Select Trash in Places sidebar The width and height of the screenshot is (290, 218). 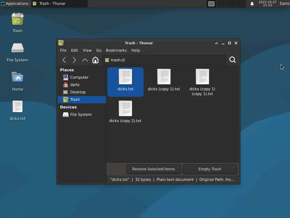[x=82, y=100]
